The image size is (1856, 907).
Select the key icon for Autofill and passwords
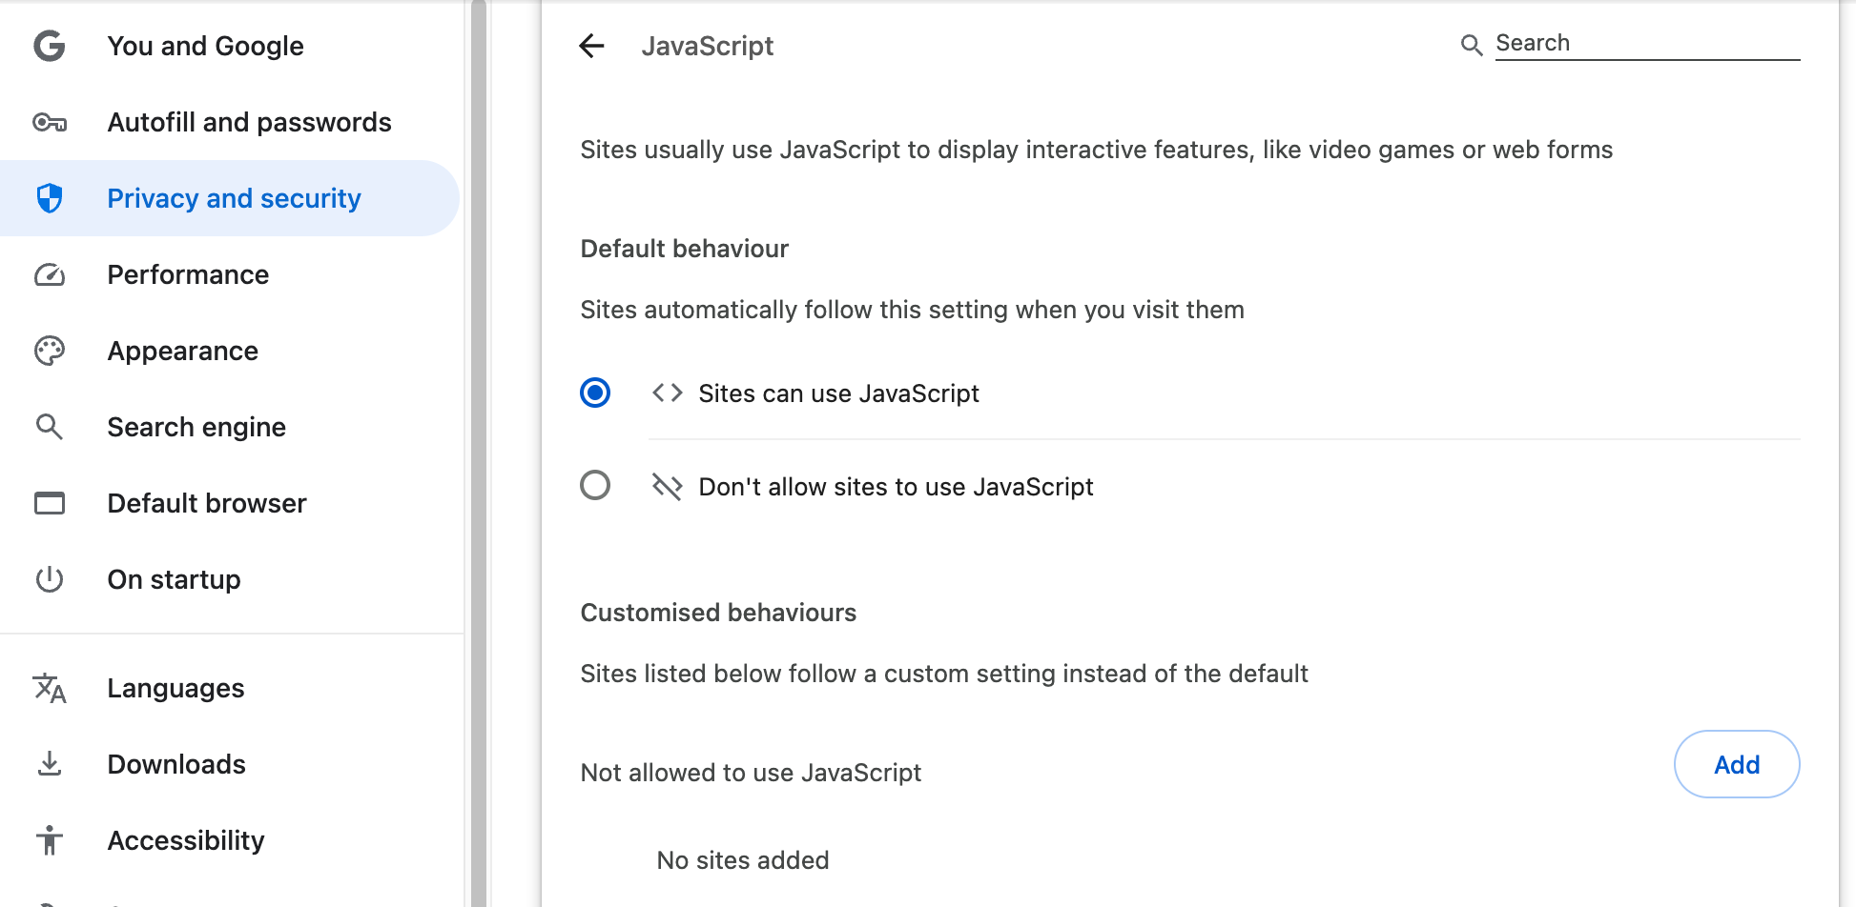pos(49,122)
